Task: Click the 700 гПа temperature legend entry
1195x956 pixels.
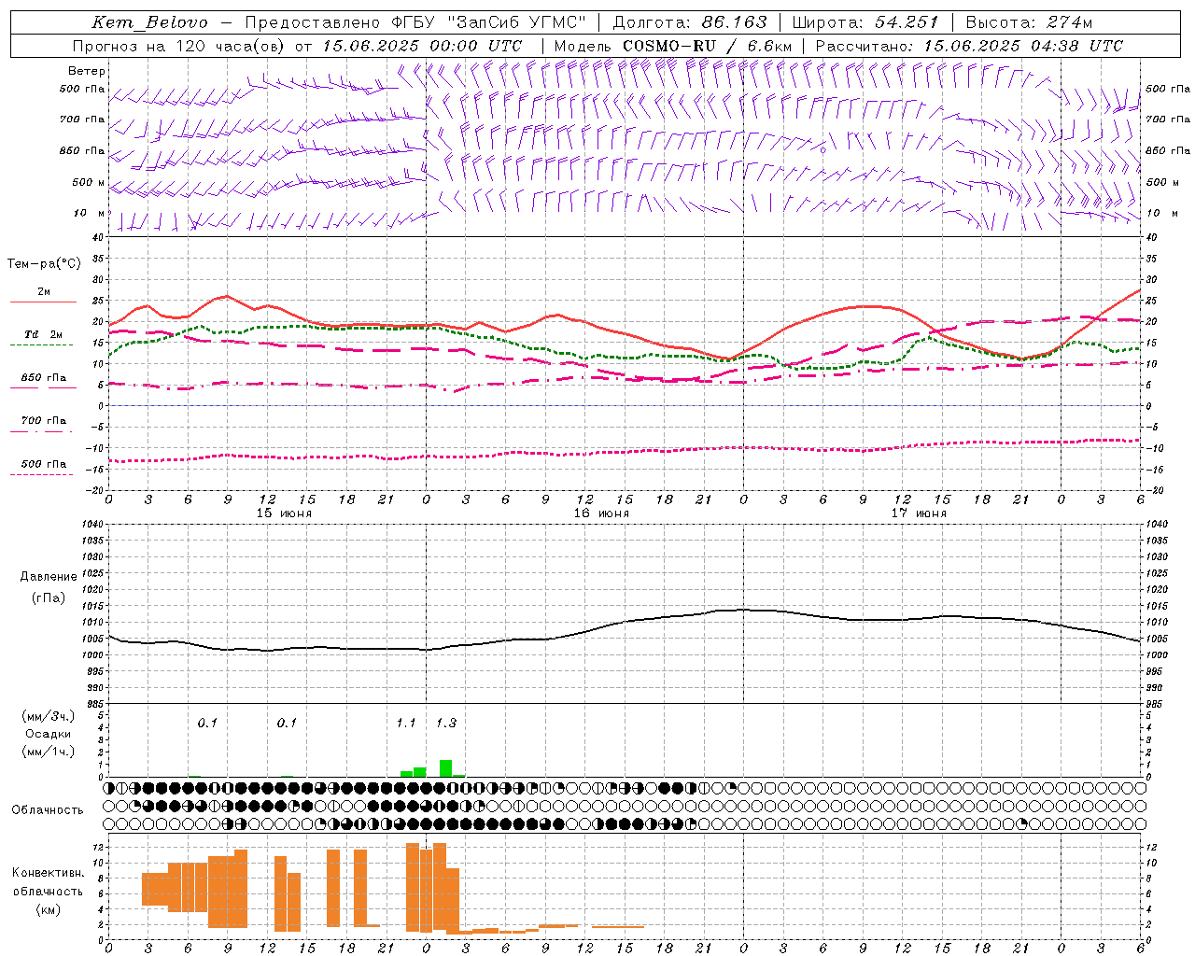Action: click(44, 420)
